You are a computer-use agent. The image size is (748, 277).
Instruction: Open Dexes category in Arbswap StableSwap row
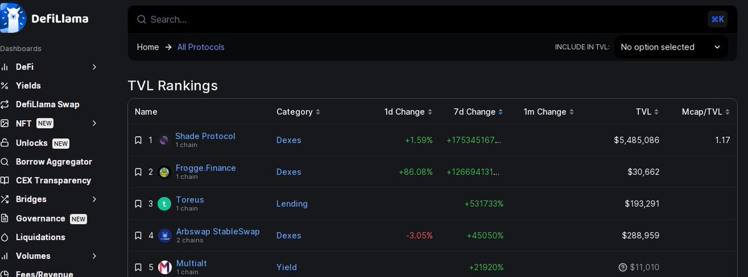pyautogui.click(x=289, y=236)
